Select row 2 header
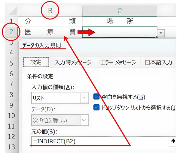 click(11, 32)
